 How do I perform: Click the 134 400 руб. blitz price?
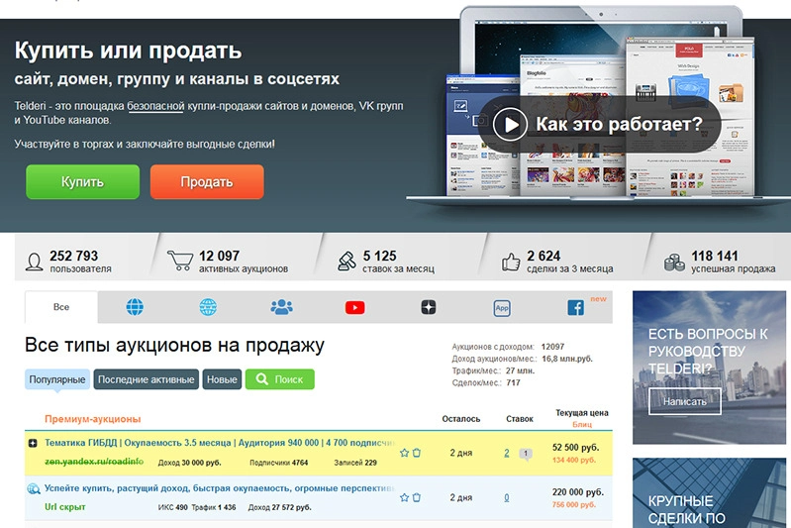click(x=574, y=460)
